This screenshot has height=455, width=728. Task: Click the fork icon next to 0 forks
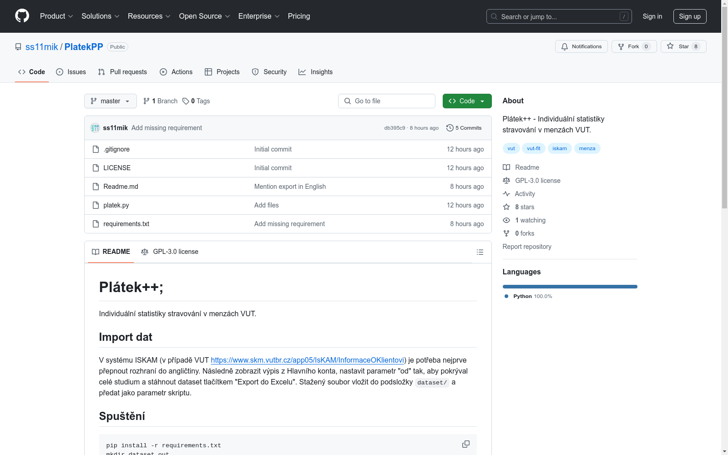(x=506, y=233)
